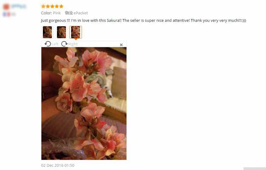Close the enlarged review photo viewer

(121, 45)
